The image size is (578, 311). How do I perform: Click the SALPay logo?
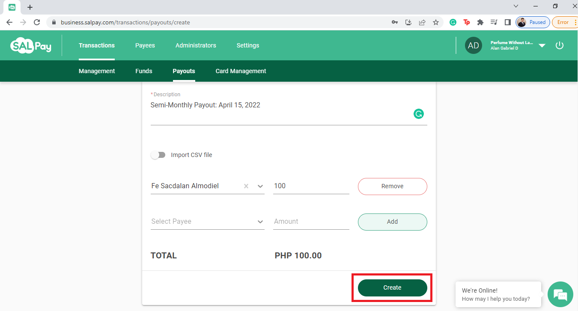click(31, 45)
